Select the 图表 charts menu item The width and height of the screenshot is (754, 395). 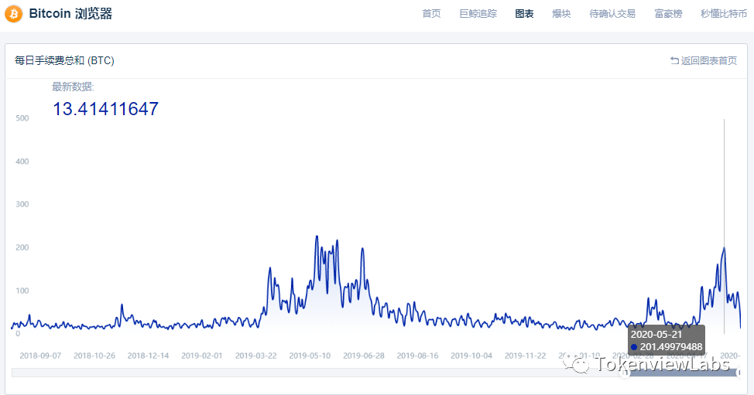coord(524,14)
